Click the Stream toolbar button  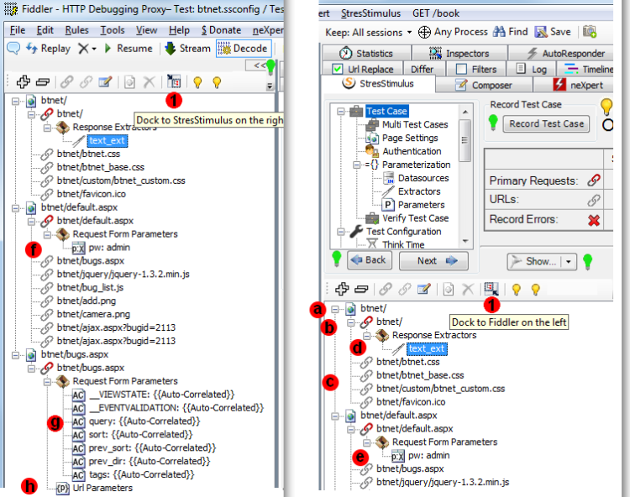coord(187,49)
